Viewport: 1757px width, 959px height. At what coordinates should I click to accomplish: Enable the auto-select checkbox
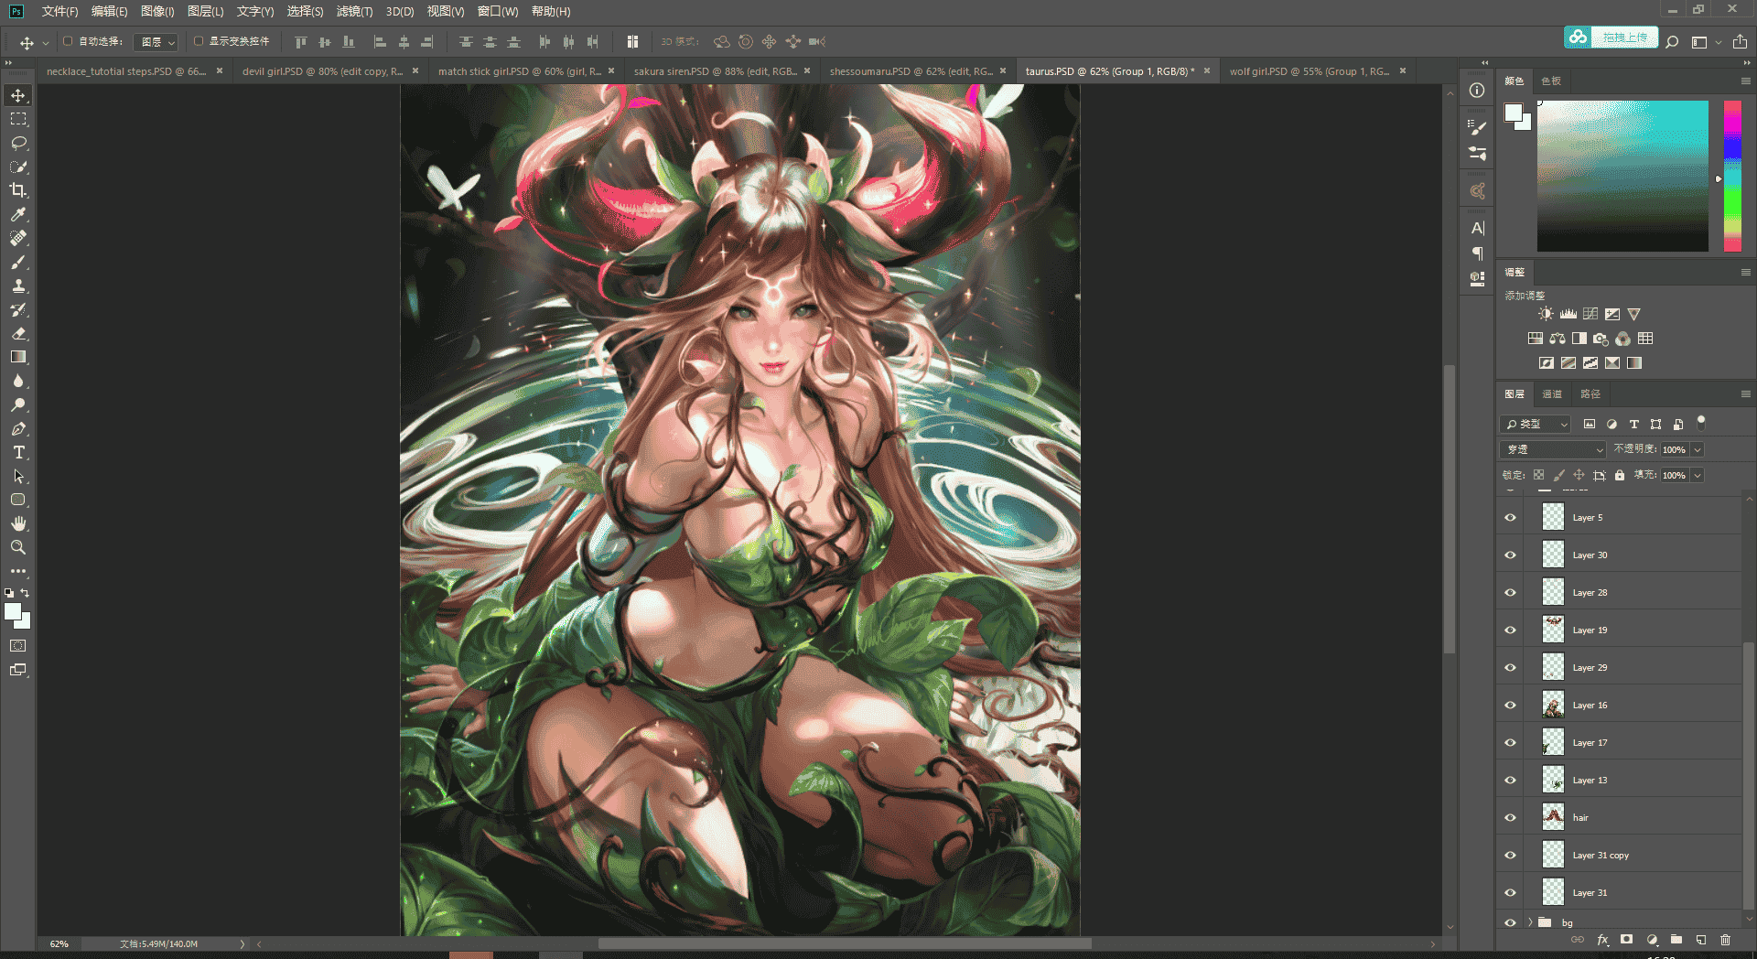click(68, 41)
